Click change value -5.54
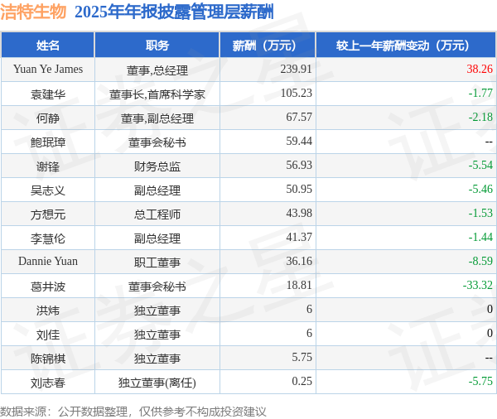 480,166
